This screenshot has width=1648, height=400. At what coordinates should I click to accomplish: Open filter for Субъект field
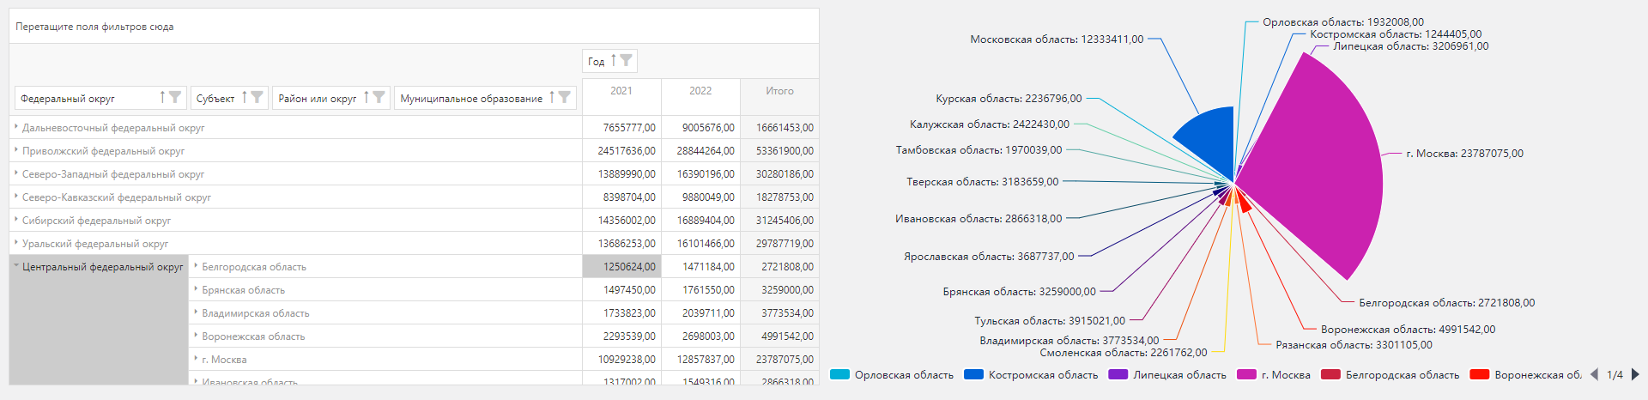coord(257,98)
